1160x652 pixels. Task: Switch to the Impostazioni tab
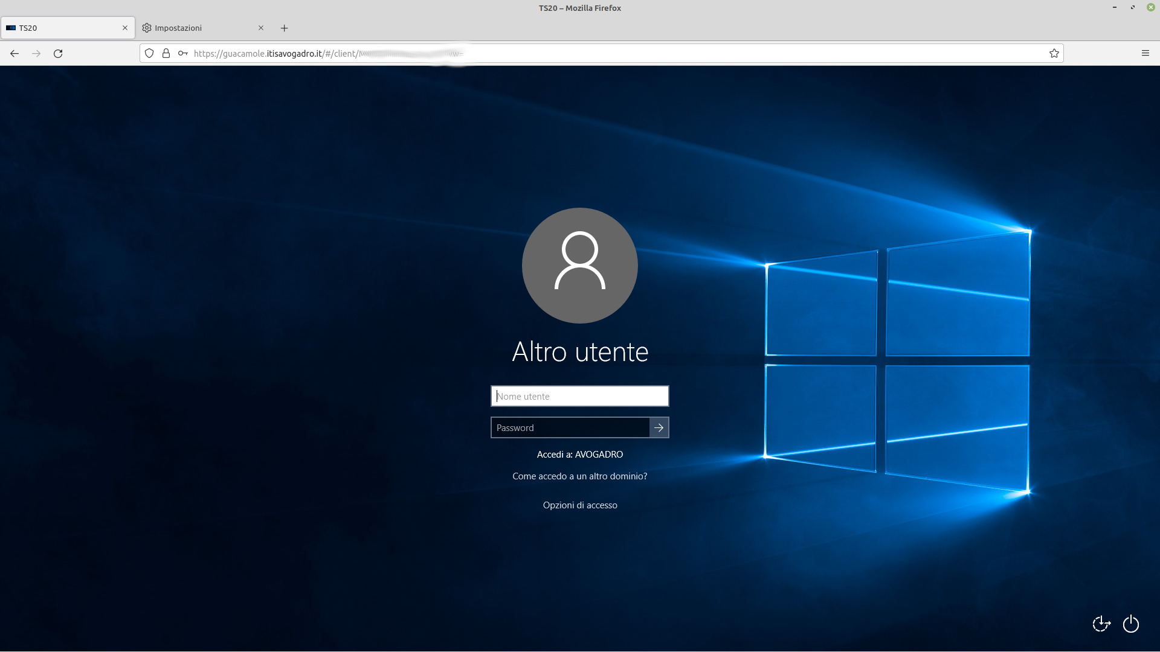(x=204, y=28)
